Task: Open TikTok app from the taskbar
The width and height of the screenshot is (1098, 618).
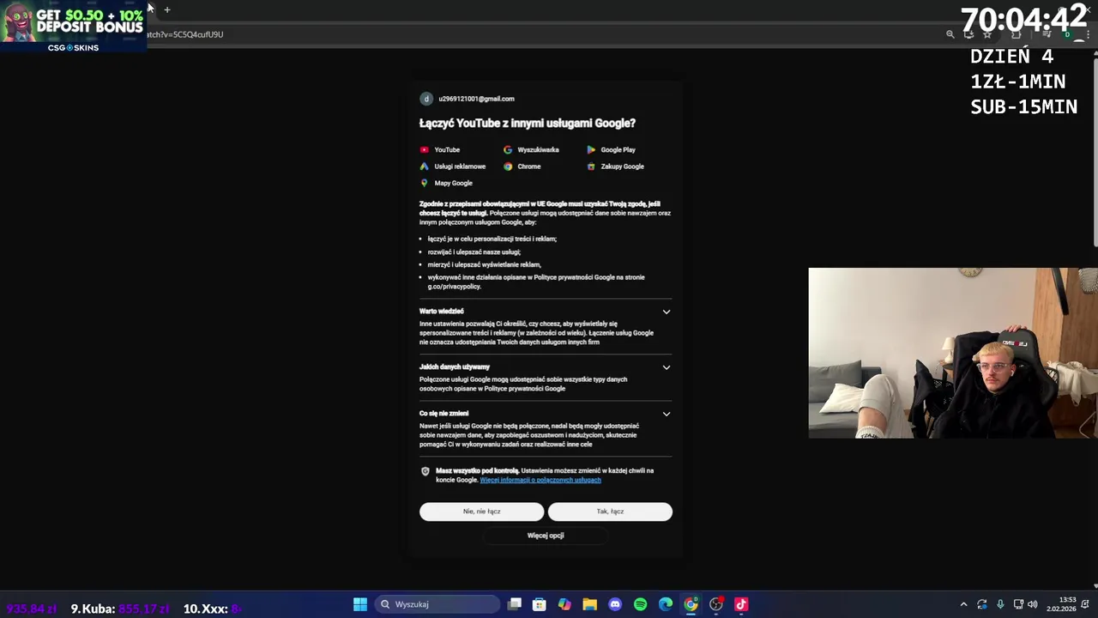Action: pyautogui.click(x=741, y=604)
